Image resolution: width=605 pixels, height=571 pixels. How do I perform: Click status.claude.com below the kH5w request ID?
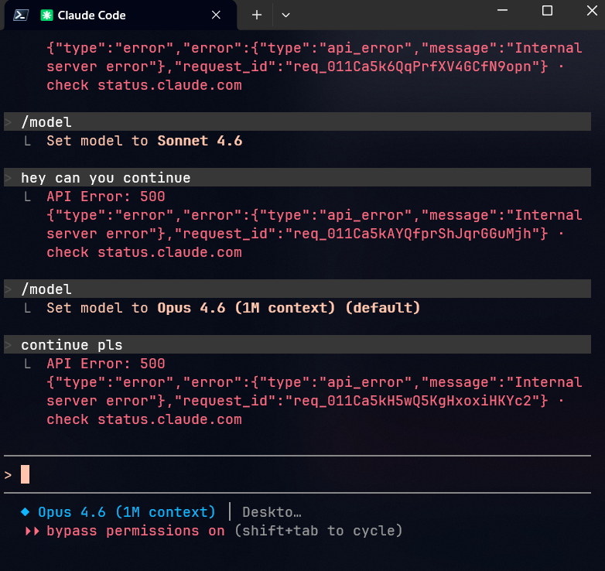[x=169, y=419]
